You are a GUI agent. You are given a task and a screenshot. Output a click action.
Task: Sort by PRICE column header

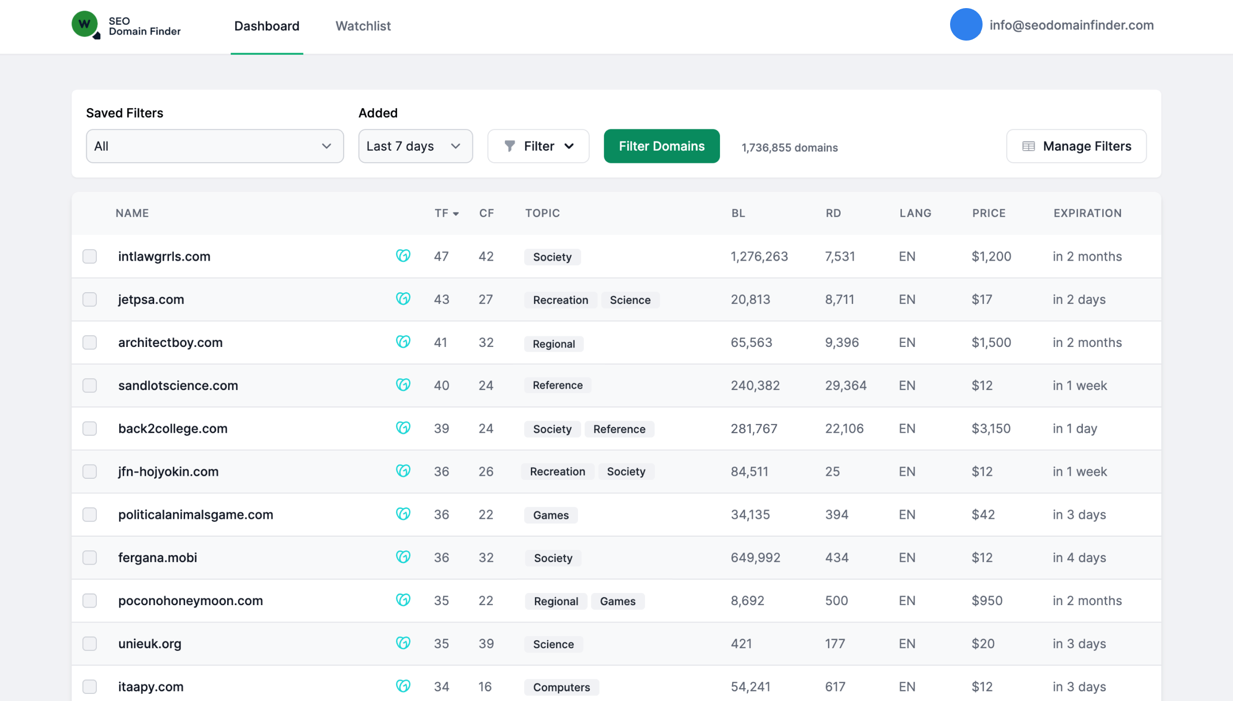pyautogui.click(x=989, y=213)
